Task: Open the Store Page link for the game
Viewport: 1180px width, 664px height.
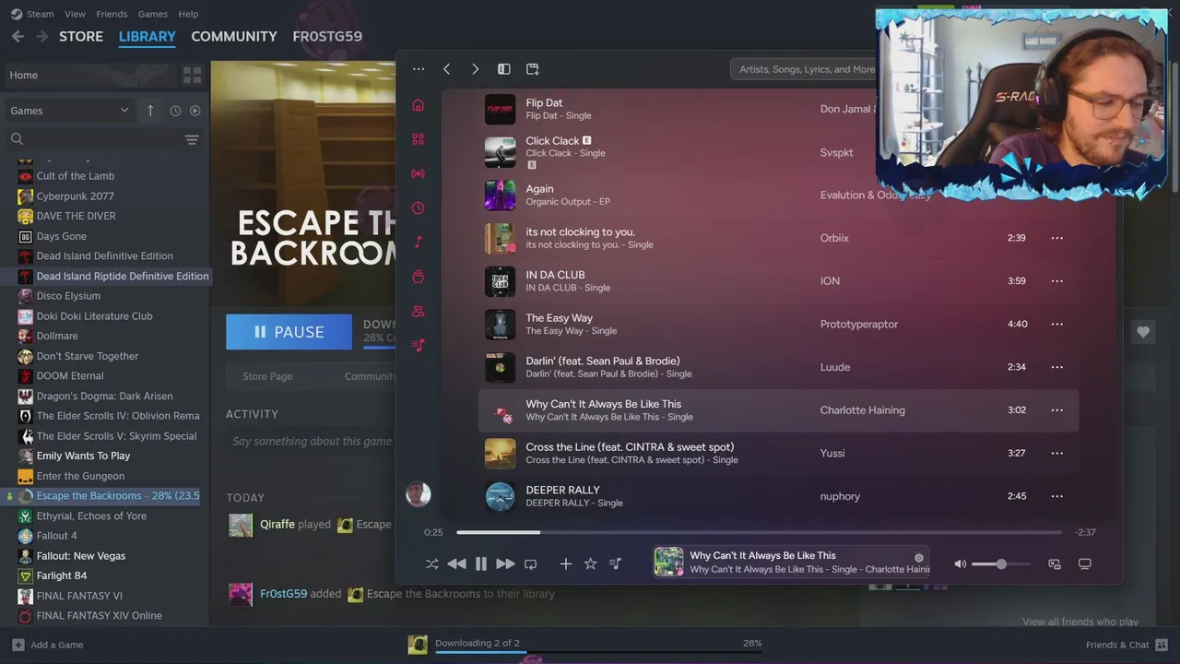Action: 267,376
